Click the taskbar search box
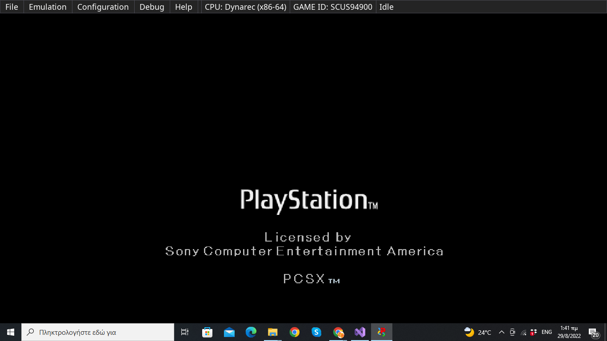607x341 pixels. coord(98,332)
